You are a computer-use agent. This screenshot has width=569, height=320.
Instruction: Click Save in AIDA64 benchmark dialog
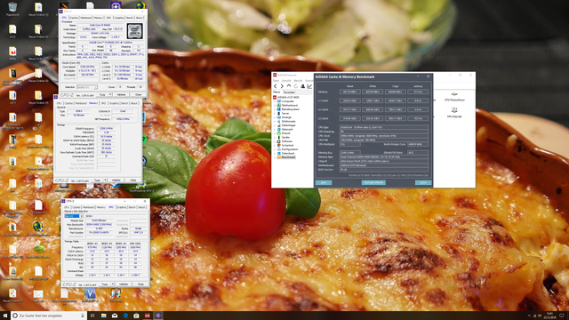(324, 182)
